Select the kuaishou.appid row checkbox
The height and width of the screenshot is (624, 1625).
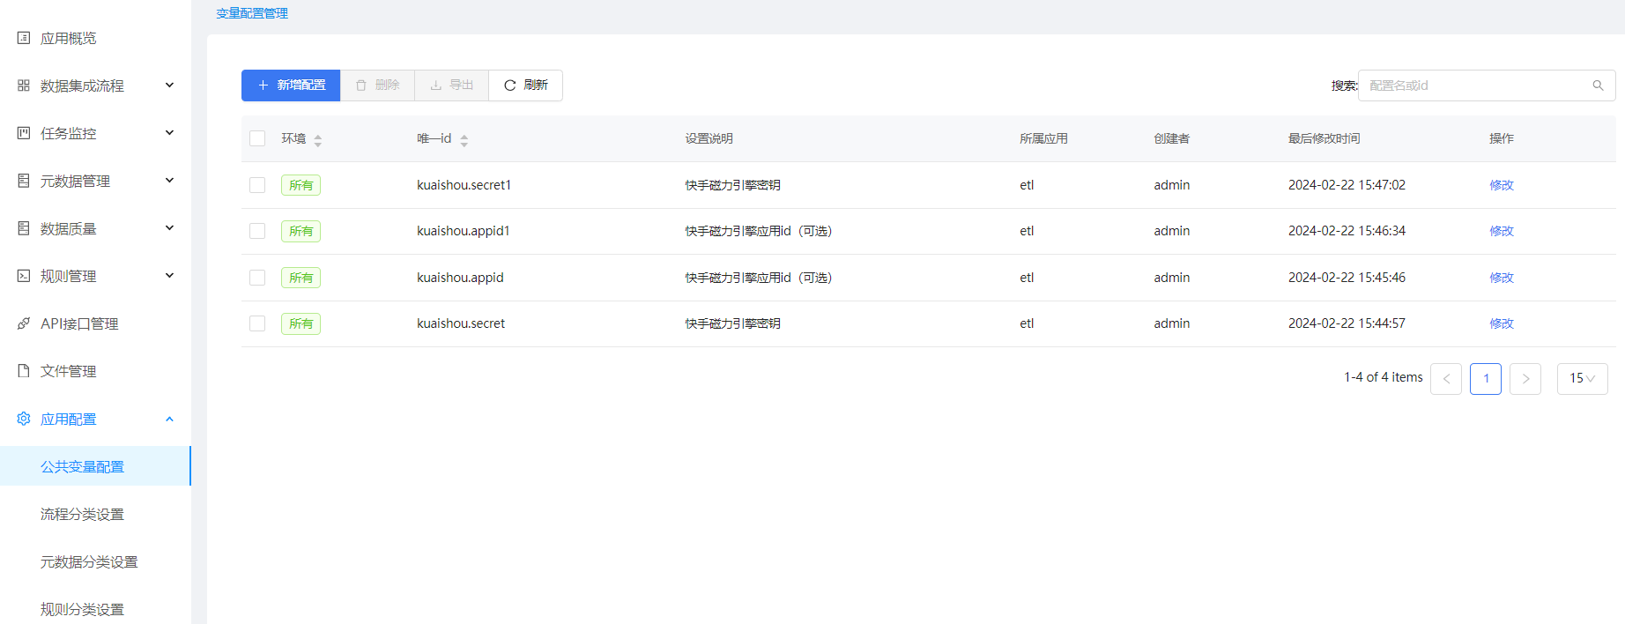tap(257, 278)
